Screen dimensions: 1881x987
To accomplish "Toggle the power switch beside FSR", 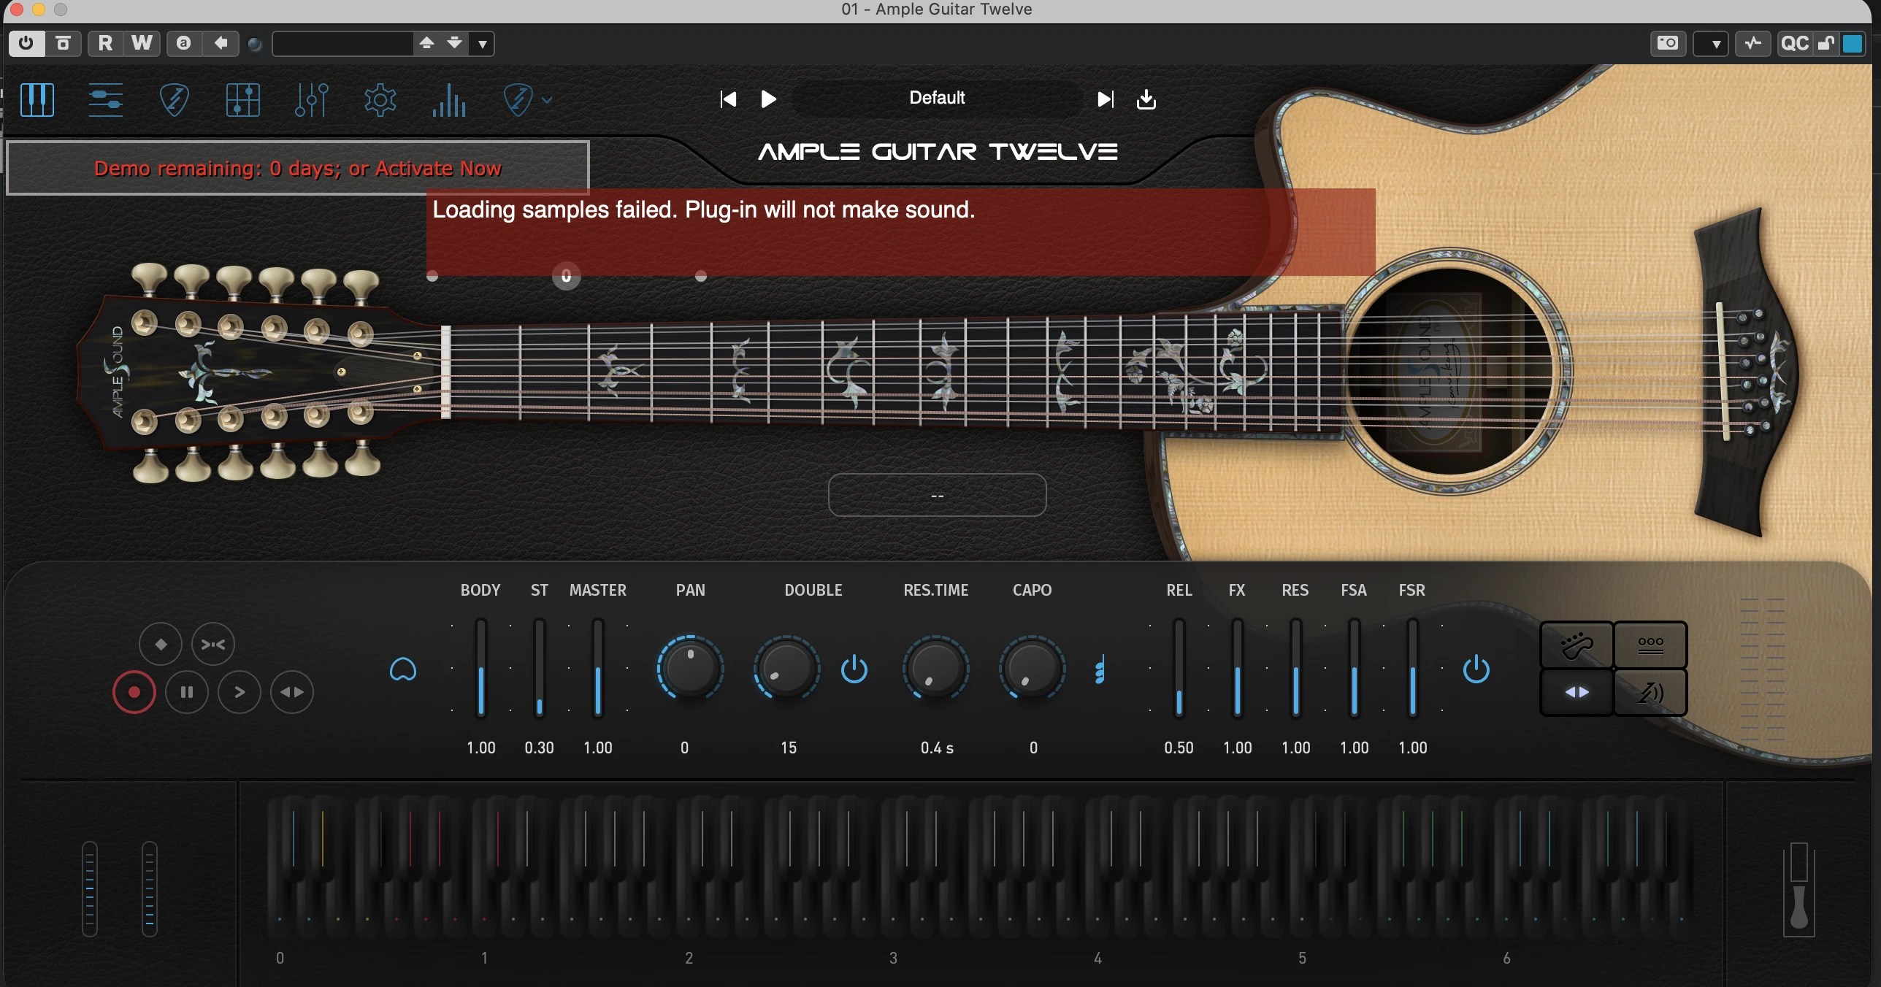I will pyautogui.click(x=1476, y=669).
